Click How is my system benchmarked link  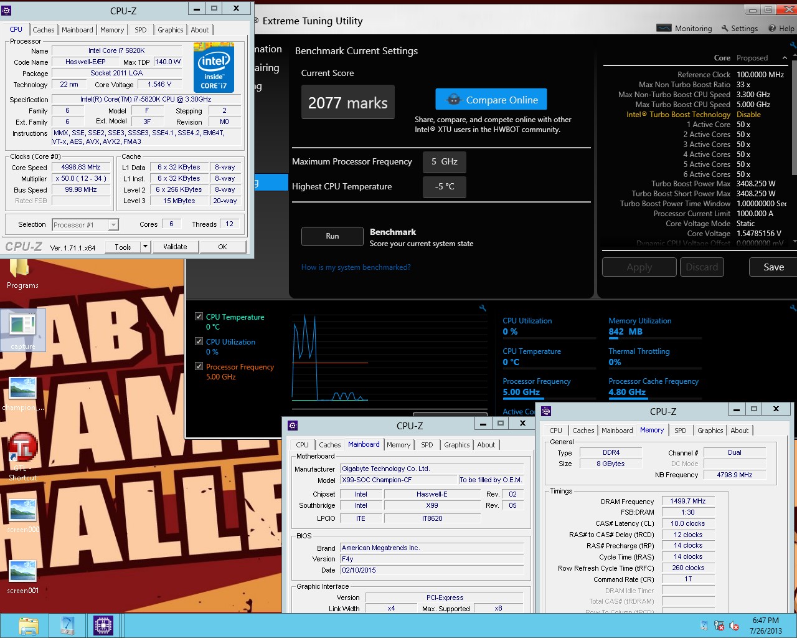(x=356, y=267)
